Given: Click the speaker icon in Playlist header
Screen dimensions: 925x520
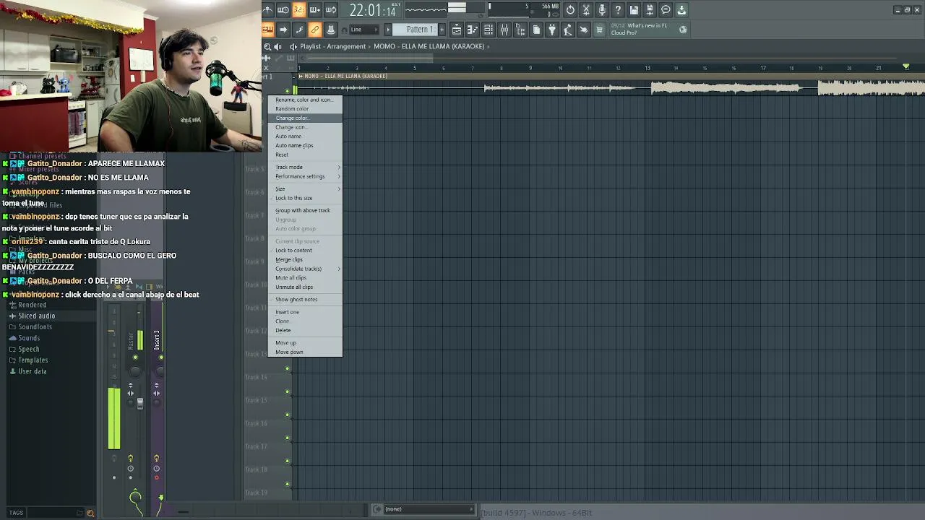Looking at the screenshot, I should click(278, 46).
